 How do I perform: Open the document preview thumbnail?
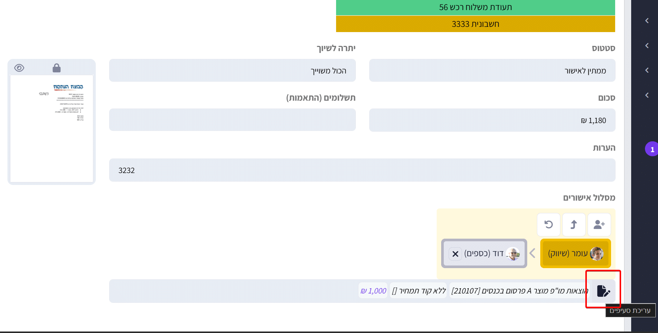tap(52, 128)
